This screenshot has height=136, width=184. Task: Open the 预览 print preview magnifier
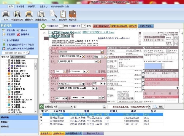pyautogui.click(x=53, y=14)
